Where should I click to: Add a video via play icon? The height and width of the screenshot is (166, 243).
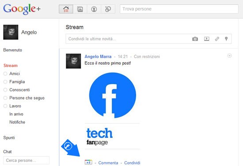tap(206, 39)
